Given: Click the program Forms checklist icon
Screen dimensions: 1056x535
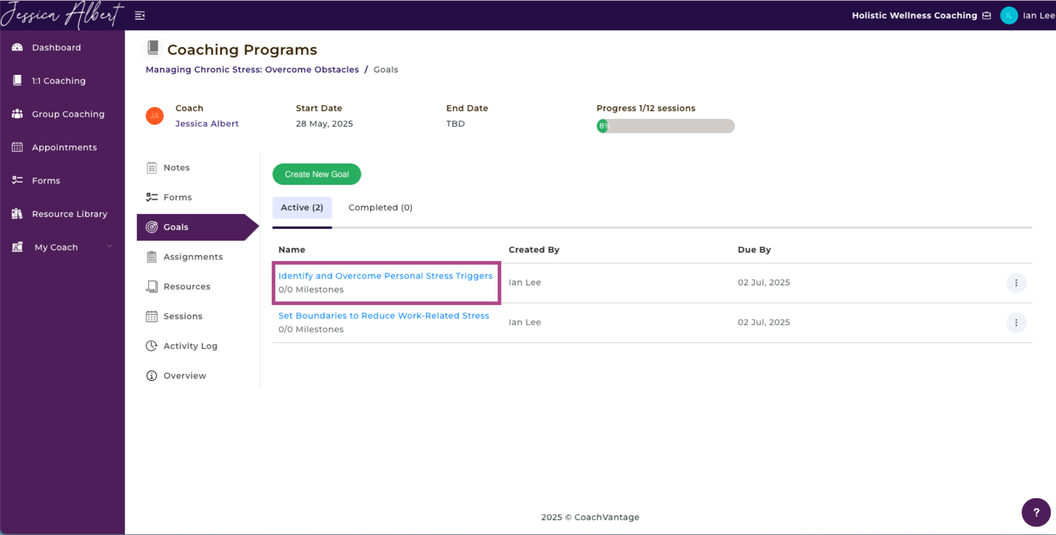Looking at the screenshot, I should pyautogui.click(x=152, y=197).
